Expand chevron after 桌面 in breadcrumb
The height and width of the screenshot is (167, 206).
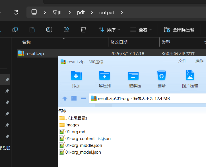tap(70, 12)
